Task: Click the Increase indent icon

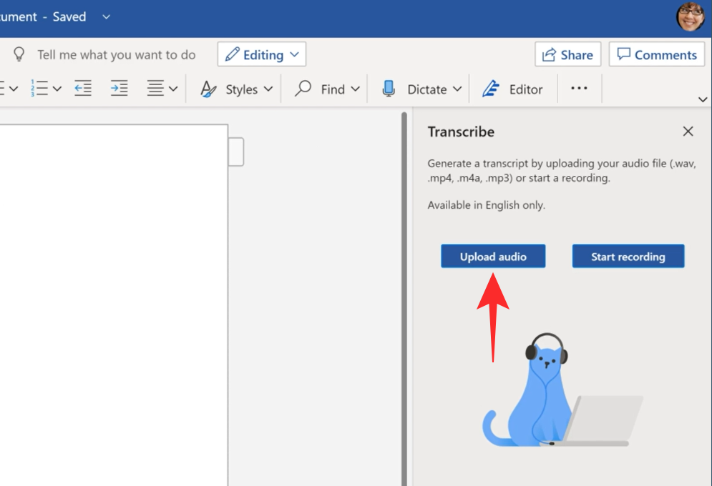Action: 119,89
